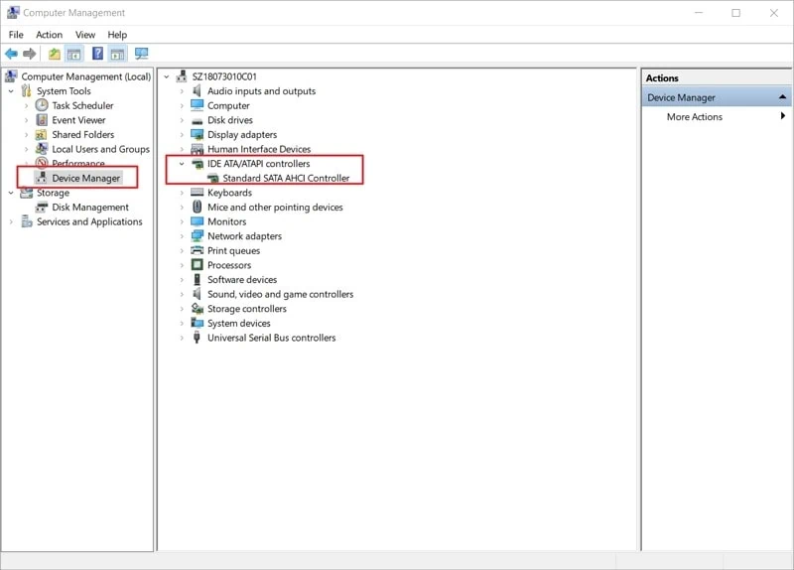Toggle Show/Hide Action Pane toolbar button
The width and height of the screenshot is (794, 570).
(117, 54)
